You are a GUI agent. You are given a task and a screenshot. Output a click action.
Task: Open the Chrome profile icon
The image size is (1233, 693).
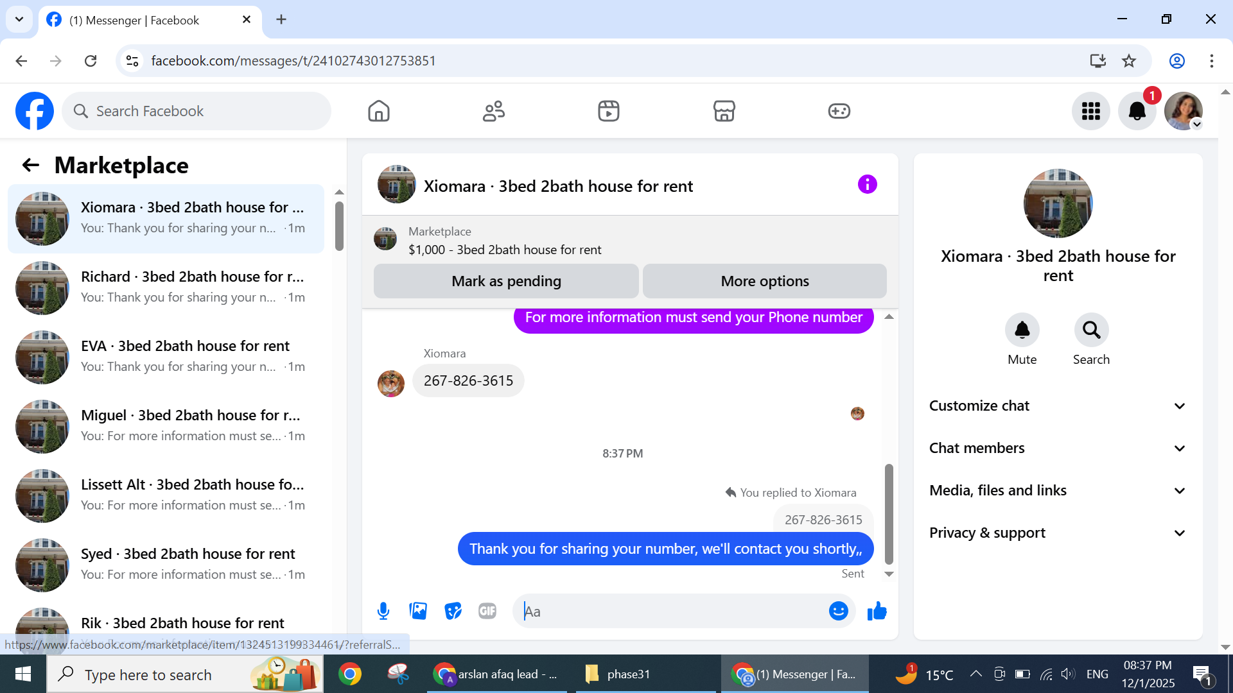coord(1177,61)
